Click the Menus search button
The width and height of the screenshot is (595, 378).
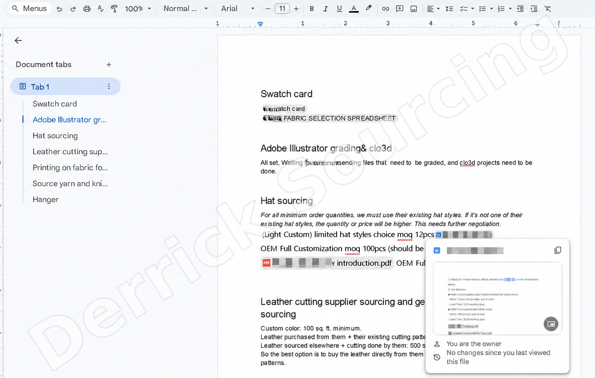coord(29,8)
